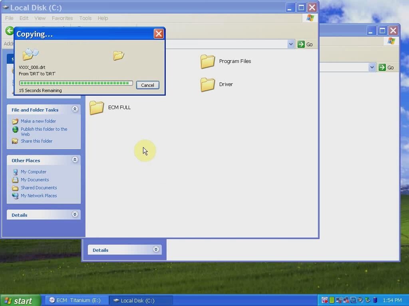The height and width of the screenshot is (306, 409).
Task: Click the Publish this folder globe icon
Action: (15, 129)
